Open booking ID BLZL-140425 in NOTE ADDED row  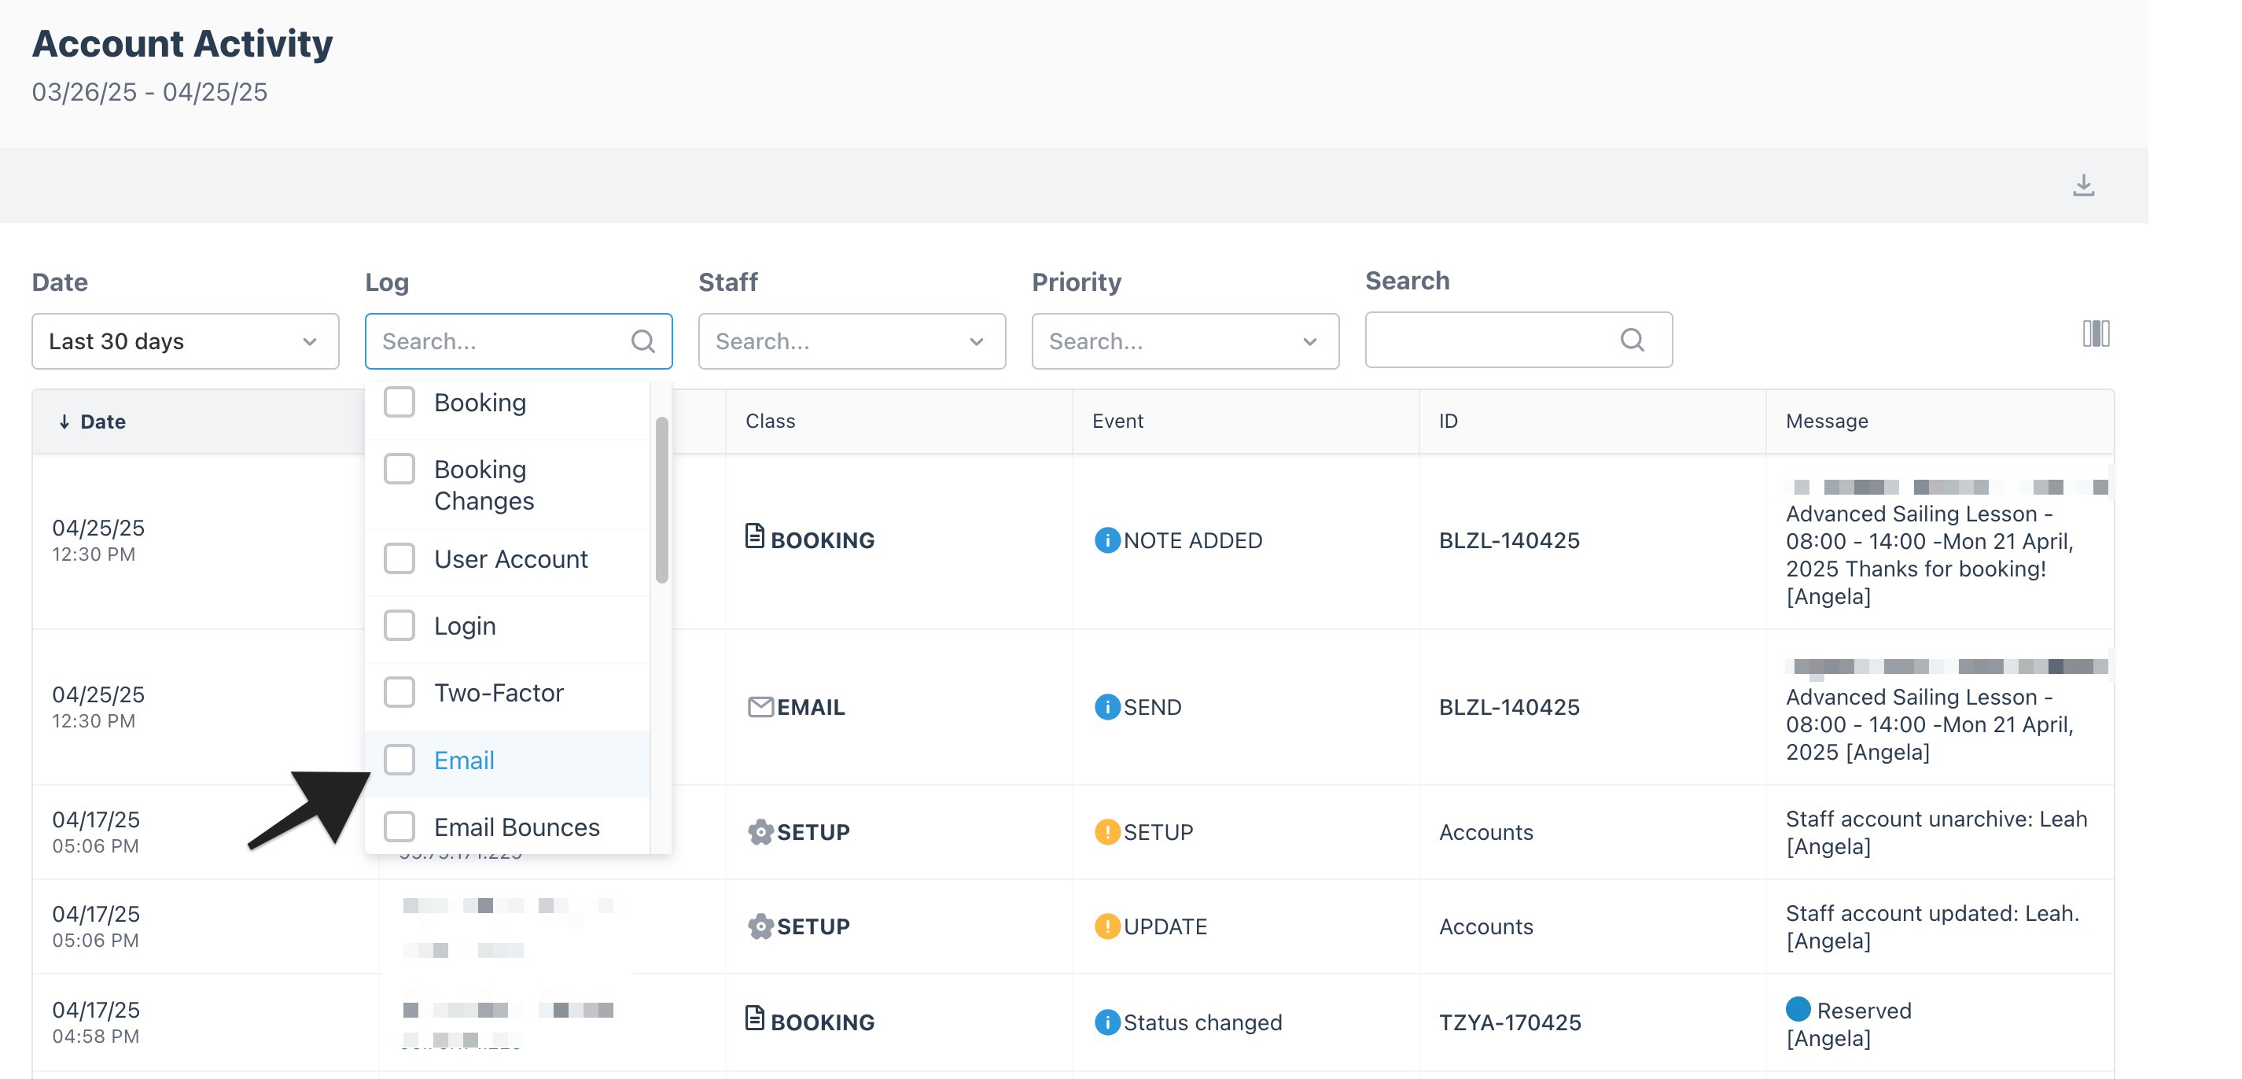click(x=1509, y=540)
